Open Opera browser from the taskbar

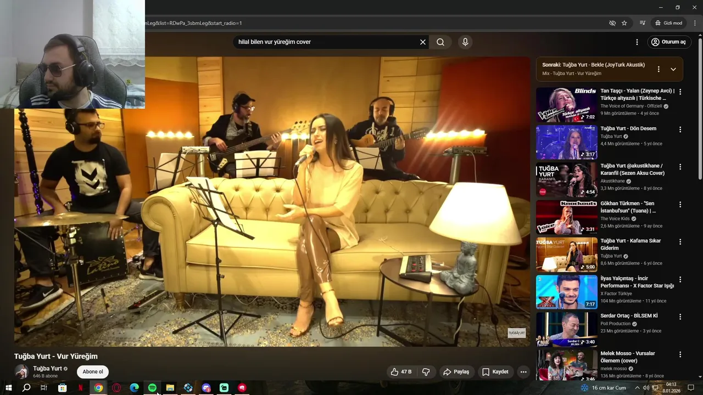pos(116,388)
